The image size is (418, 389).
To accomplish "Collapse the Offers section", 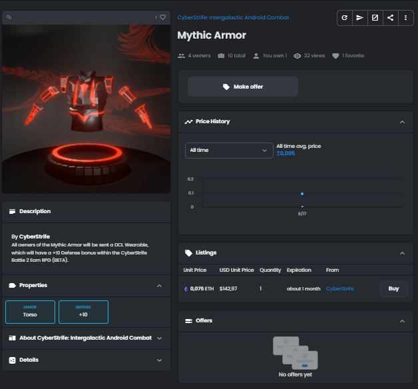I will click(402, 321).
